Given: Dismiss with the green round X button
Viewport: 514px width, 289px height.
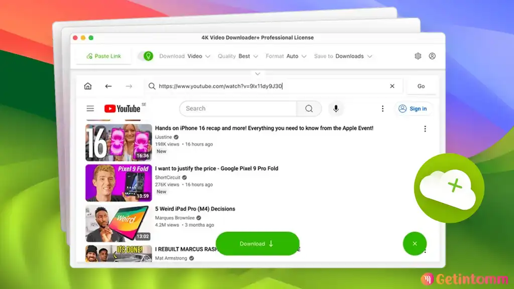Looking at the screenshot, I should tap(415, 243).
